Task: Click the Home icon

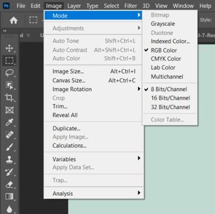Action: click(x=13, y=20)
